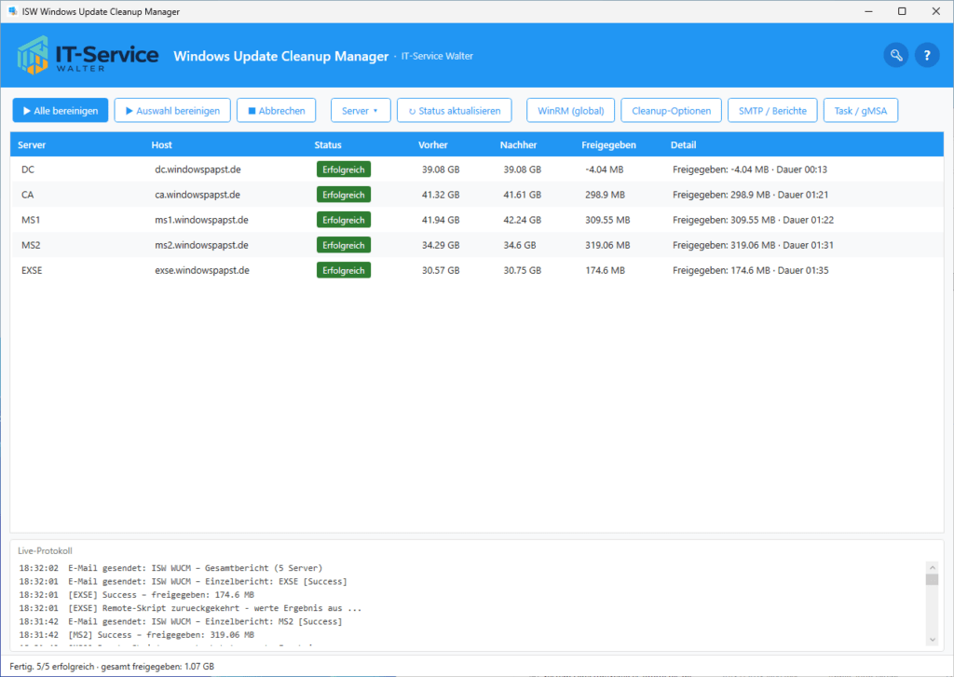Click host ms2.windowspapst.de

click(x=201, y=245)
